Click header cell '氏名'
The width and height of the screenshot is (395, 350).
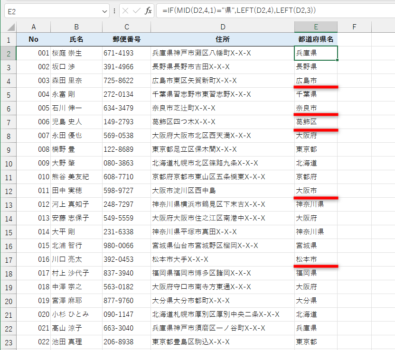[76, 39]
